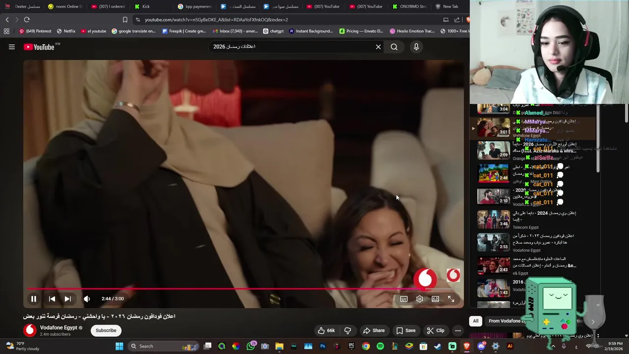Skip to next video in playlist
Image resolution: width=629 pixels, height=354 pixels.
tap(68, 298)
